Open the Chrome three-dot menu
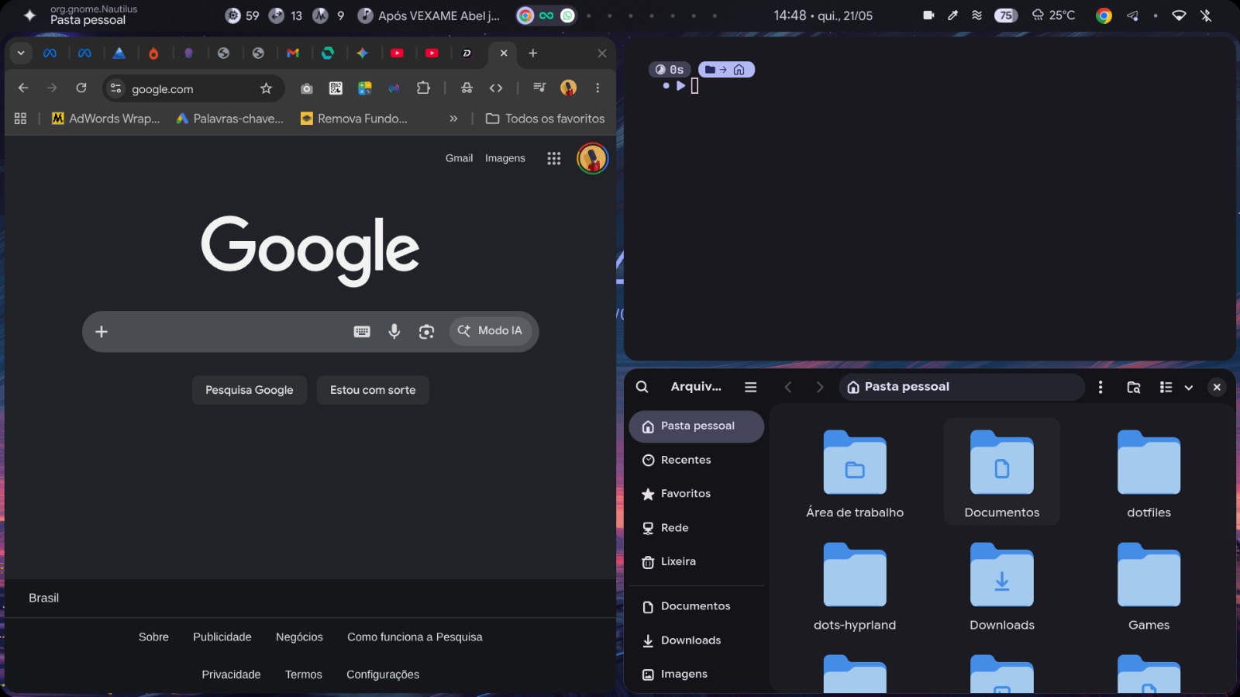Viewport: 1240px width, 697px height. [x=598, y=88]
